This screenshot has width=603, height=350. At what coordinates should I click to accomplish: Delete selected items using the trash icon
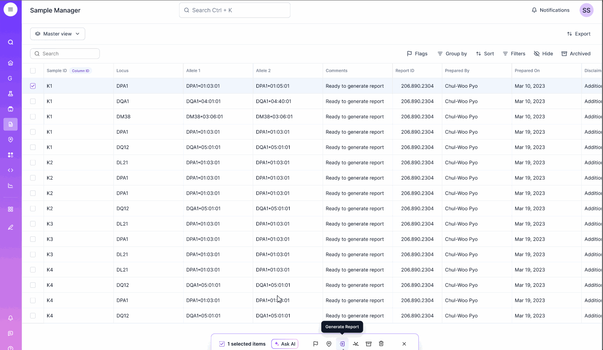click(381, 343)
